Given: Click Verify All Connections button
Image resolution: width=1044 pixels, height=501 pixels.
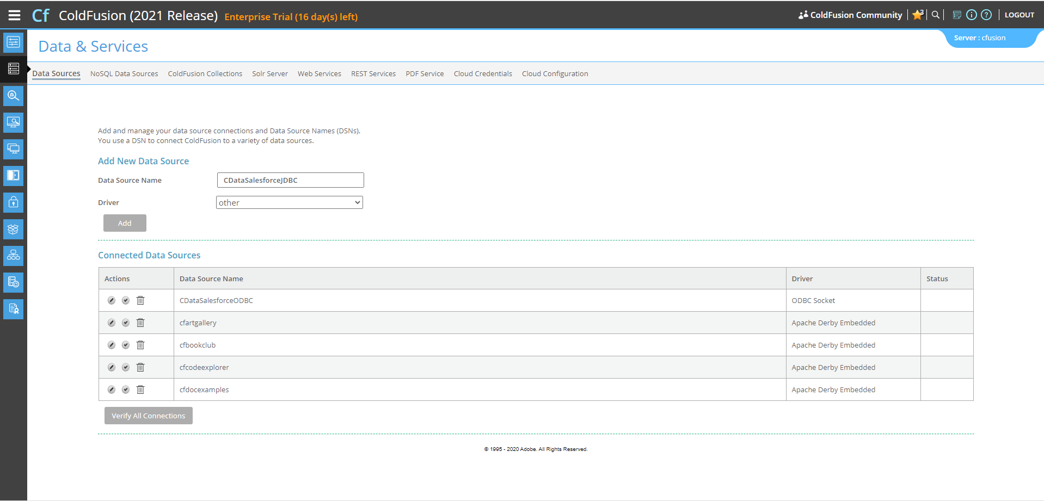Looking at the screenshot, I should click(x=149, y=416).
